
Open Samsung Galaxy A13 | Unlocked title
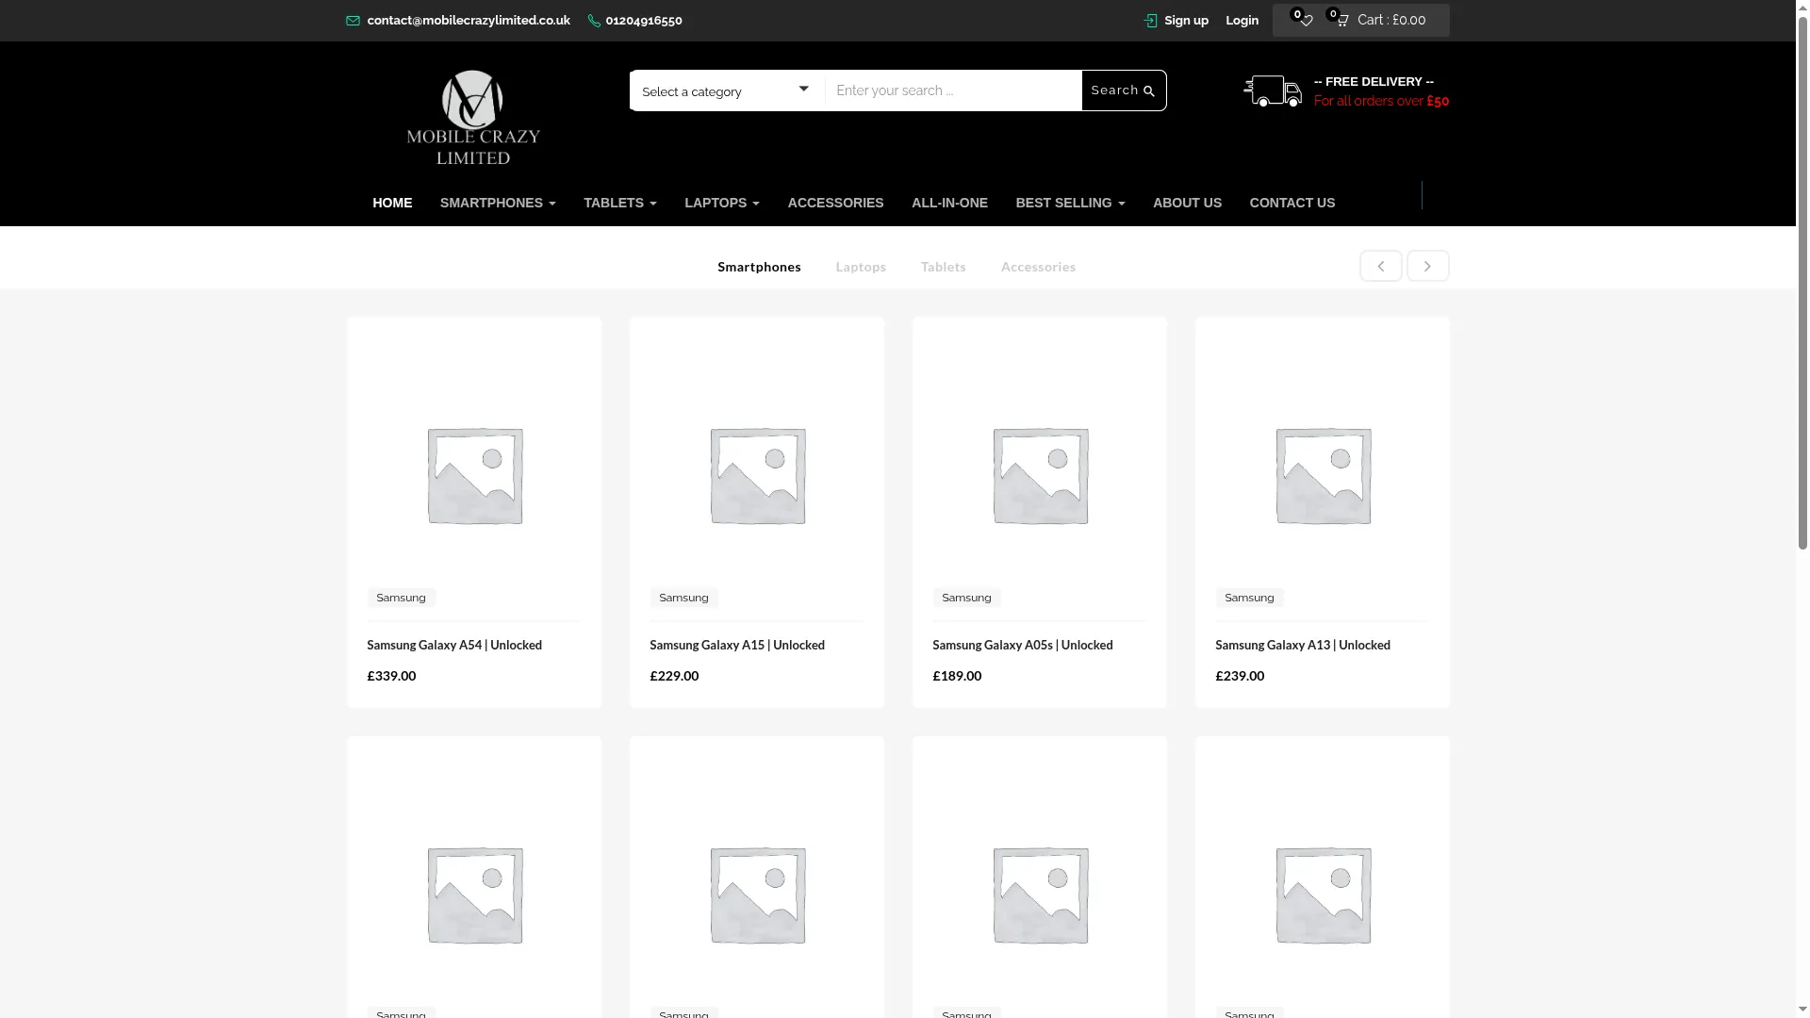(1303, 646)
